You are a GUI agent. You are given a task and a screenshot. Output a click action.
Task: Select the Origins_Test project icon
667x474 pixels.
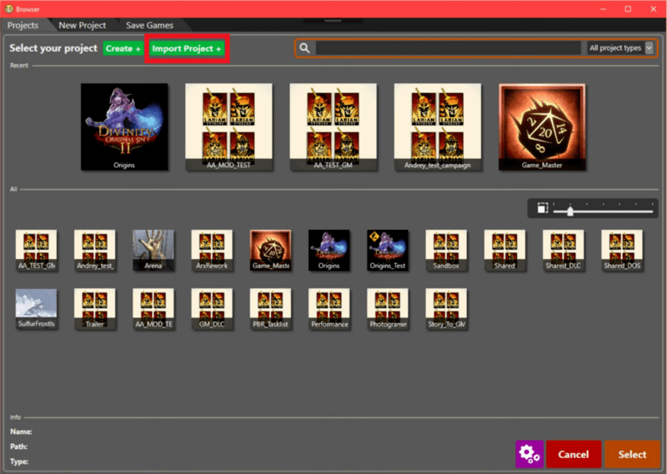tap(388, 251)
